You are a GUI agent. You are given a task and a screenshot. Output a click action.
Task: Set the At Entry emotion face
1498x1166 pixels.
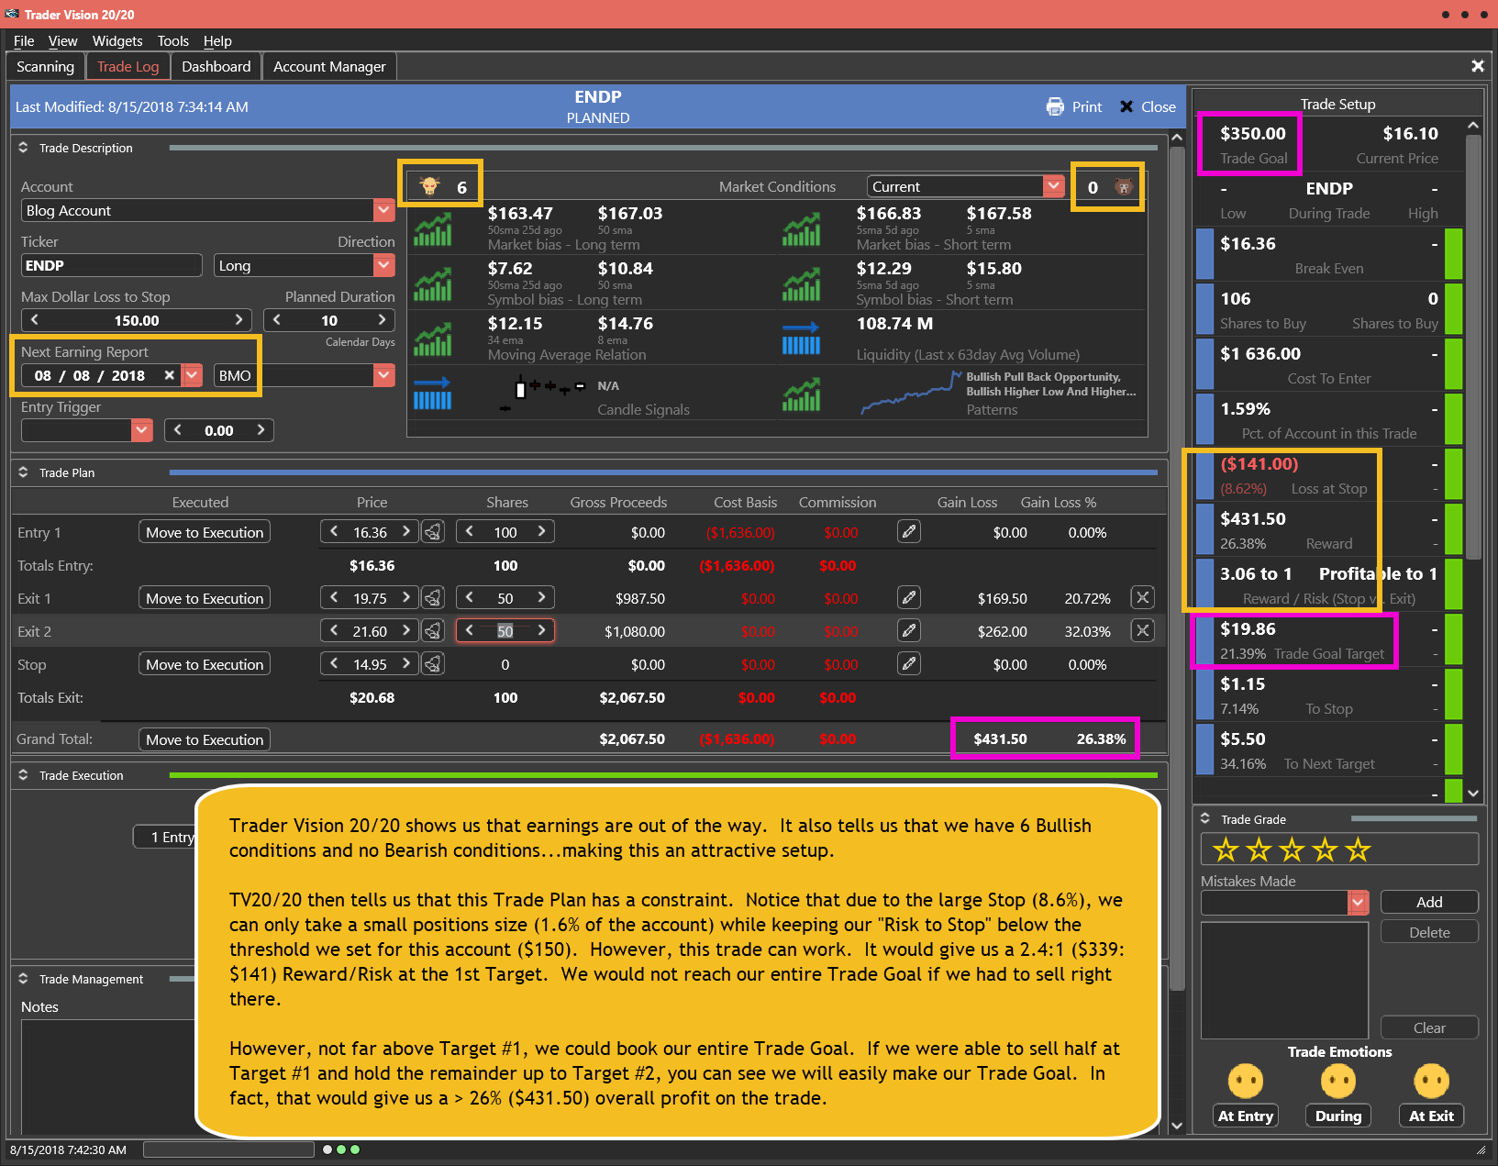1246,1081
